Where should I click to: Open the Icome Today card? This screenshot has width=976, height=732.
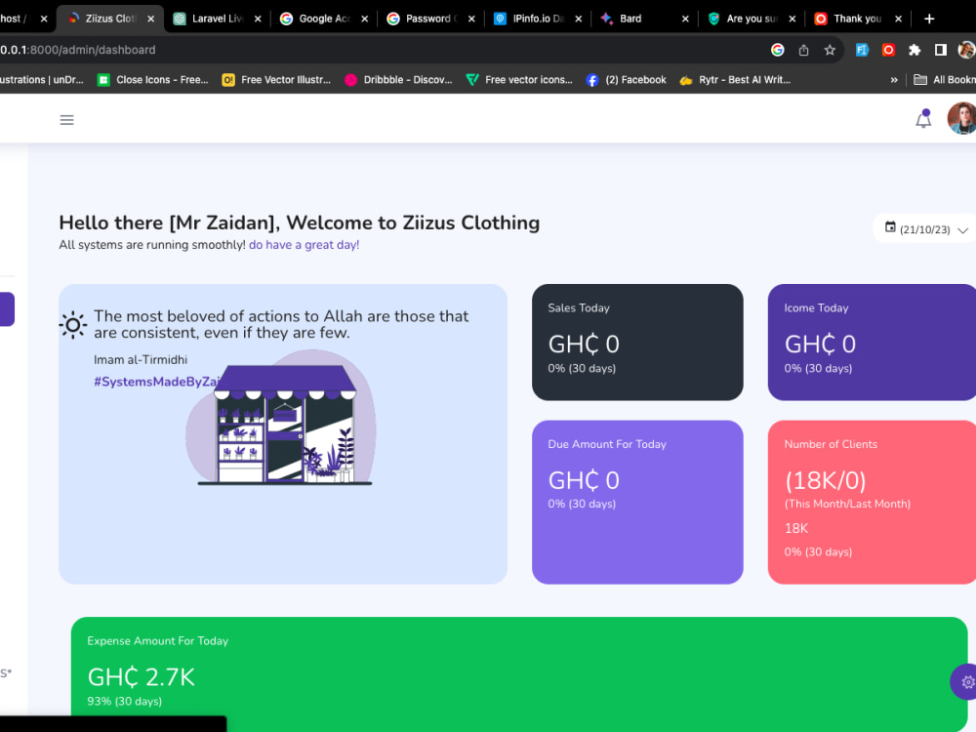click(872, 343)
